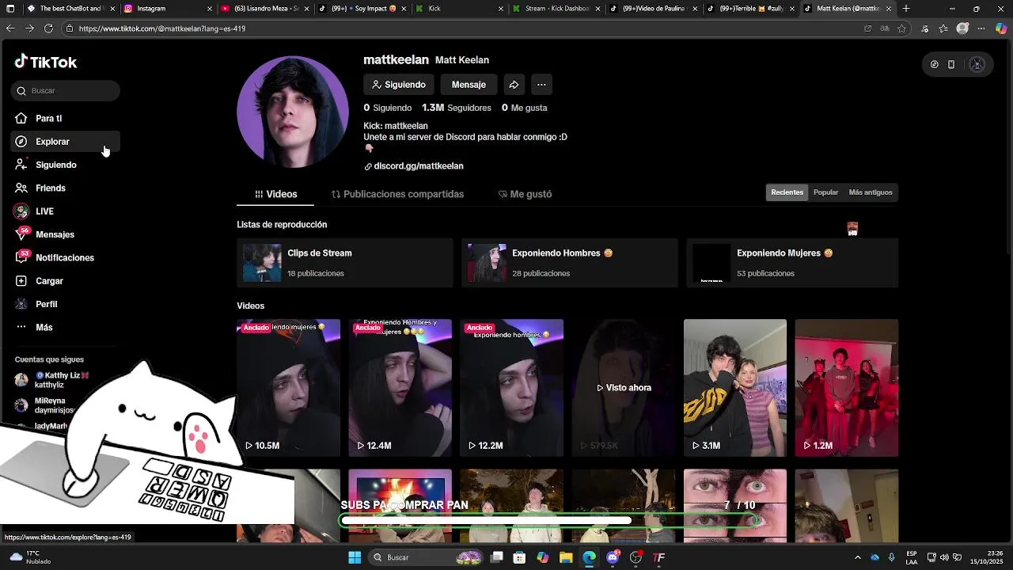1013x570 pixels.
Task: Play the video with 1.2M views
Action: coord(846,388)
